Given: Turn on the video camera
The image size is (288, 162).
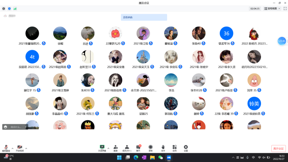Looking at the screenshot, I should pos(20,148).
